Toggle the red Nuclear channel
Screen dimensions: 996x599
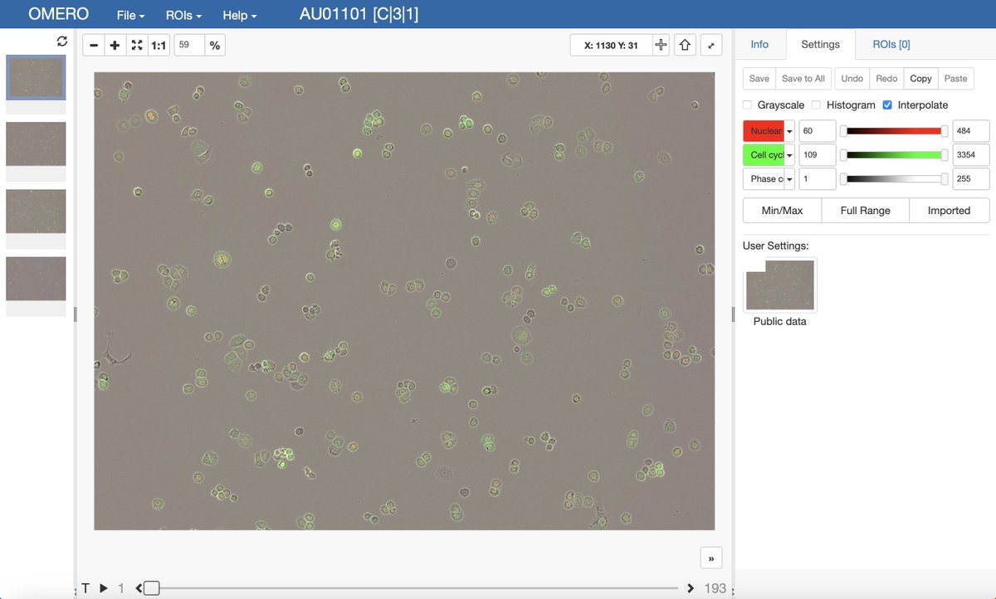(x=764, y=131)
